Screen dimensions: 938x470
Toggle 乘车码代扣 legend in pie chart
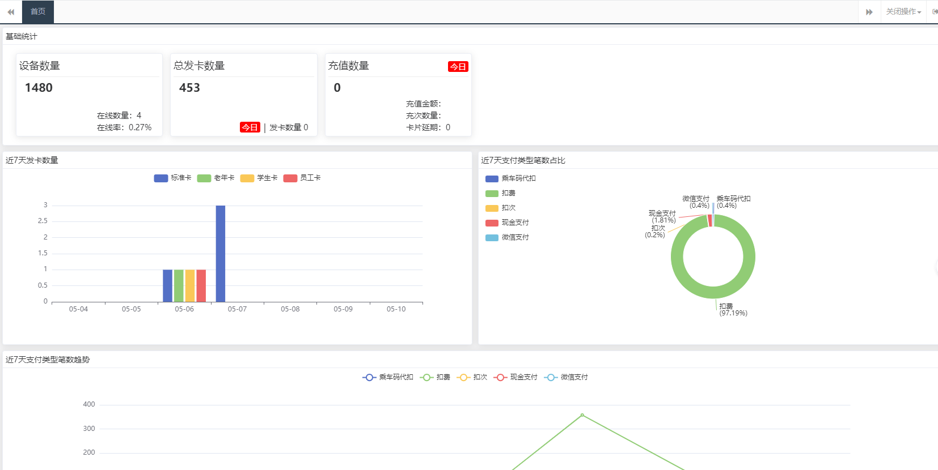coord(510,178)
